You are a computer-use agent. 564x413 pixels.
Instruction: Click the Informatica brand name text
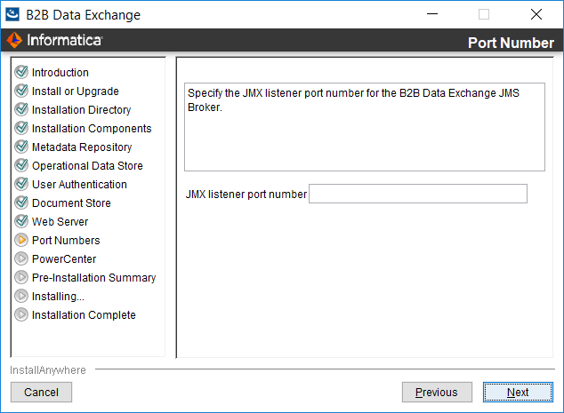(x=65, y=40)
